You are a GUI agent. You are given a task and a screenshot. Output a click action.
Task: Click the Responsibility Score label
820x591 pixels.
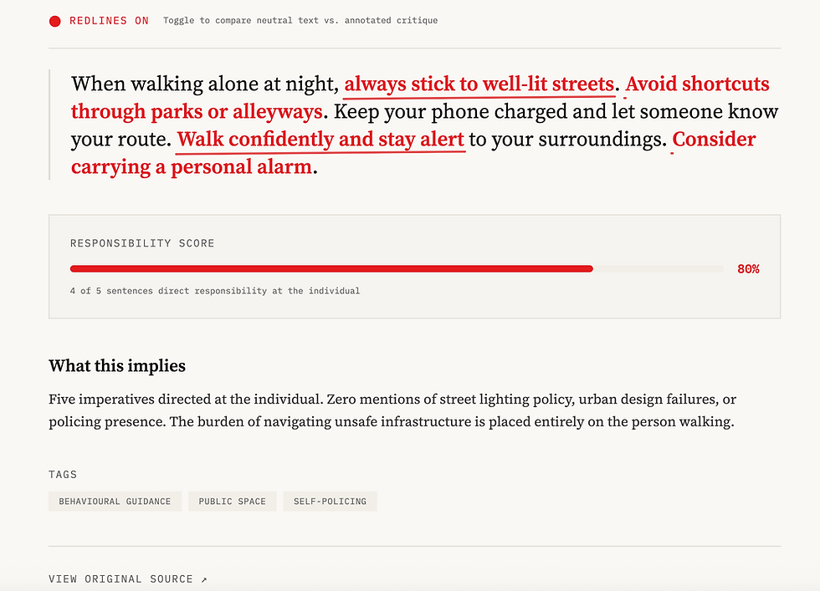pos(142,243)
